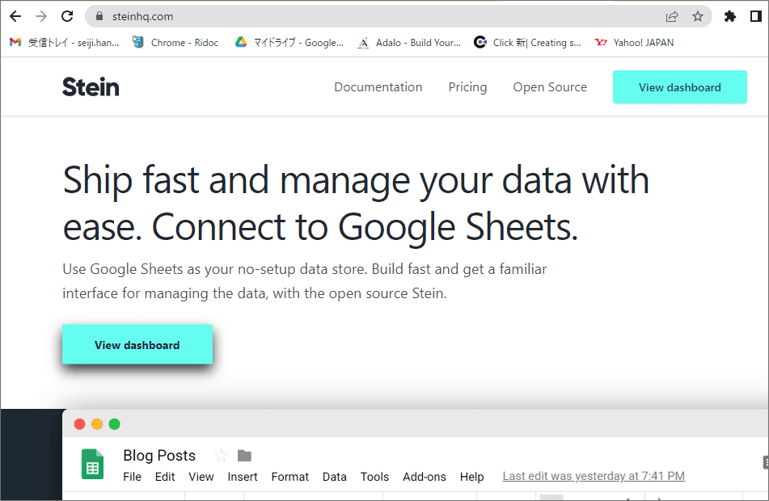
Task: Reload the page with the refresh icon
Action: click(66, 15)
